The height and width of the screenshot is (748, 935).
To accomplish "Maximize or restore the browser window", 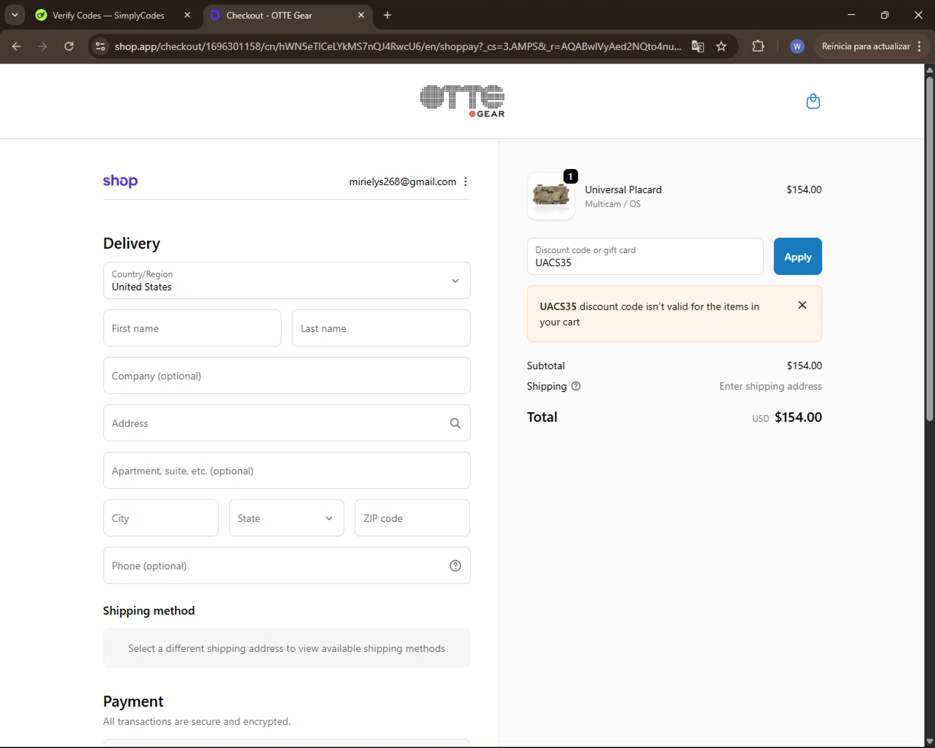I will pos(885,15).
